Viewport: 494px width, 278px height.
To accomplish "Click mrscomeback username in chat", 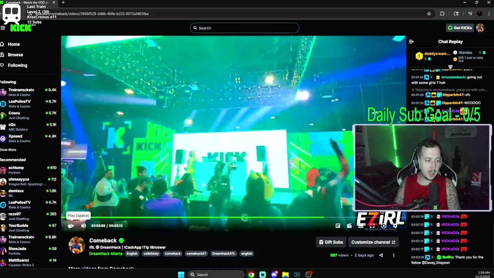I will click(x=453, y=77).
